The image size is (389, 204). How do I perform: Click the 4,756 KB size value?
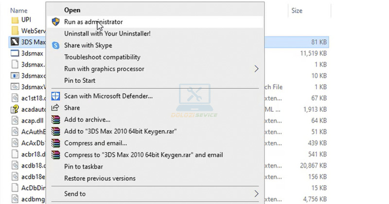pyautogui.click(x=315, y=199)
